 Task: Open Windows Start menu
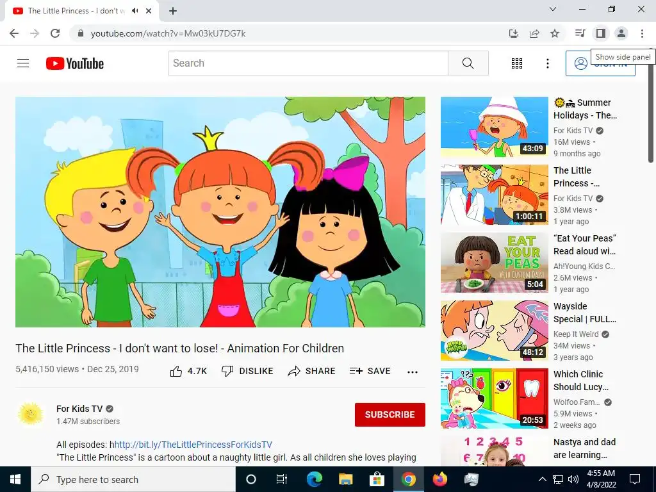15,479
